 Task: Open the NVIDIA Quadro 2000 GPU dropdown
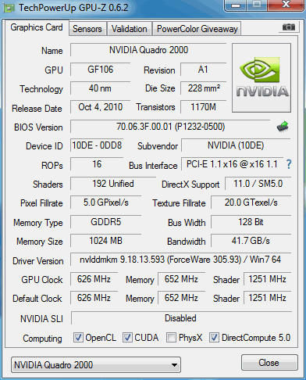(x=96, y=365)
